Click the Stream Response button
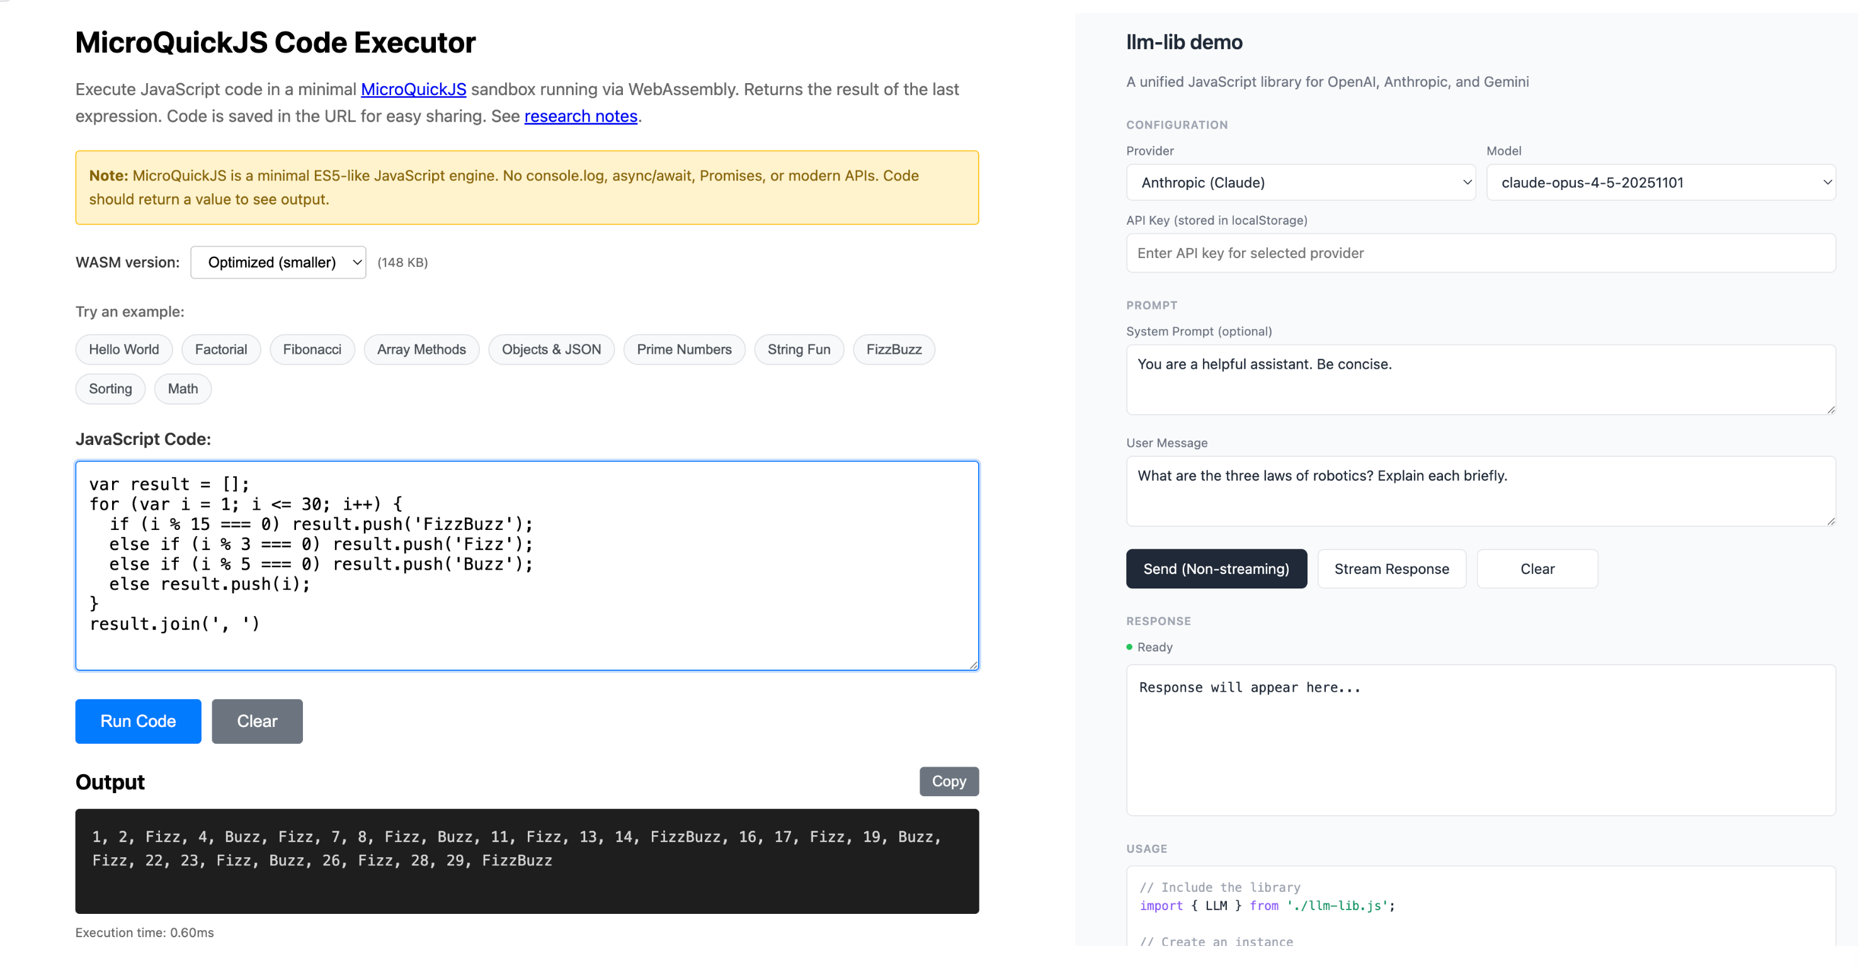 click(x=1391, y=569)
